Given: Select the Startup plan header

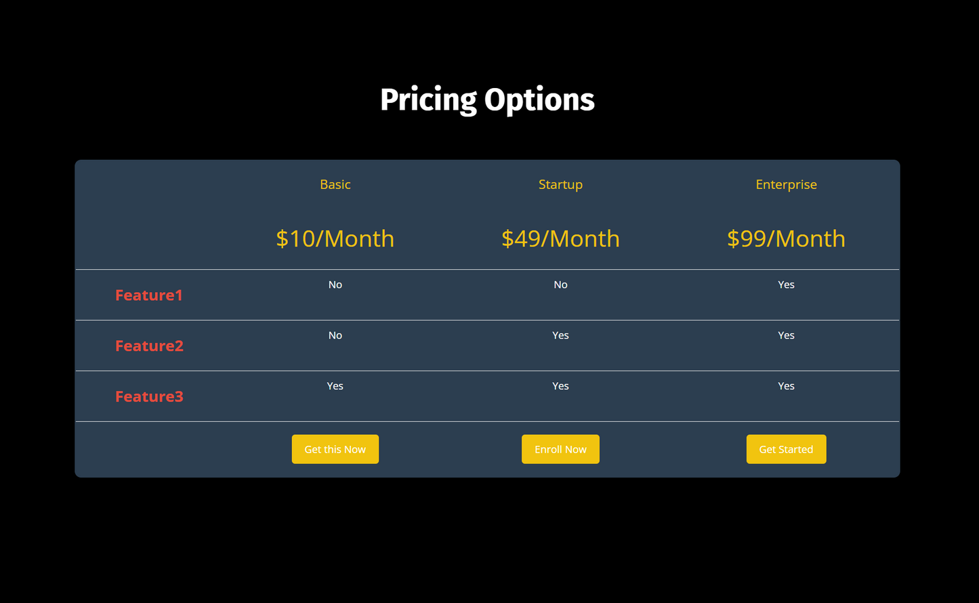Looking at the screenshot, I should [560, 184].
